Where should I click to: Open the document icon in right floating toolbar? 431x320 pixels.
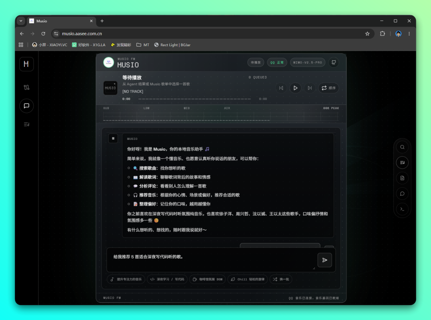click(x=402, y=178)
